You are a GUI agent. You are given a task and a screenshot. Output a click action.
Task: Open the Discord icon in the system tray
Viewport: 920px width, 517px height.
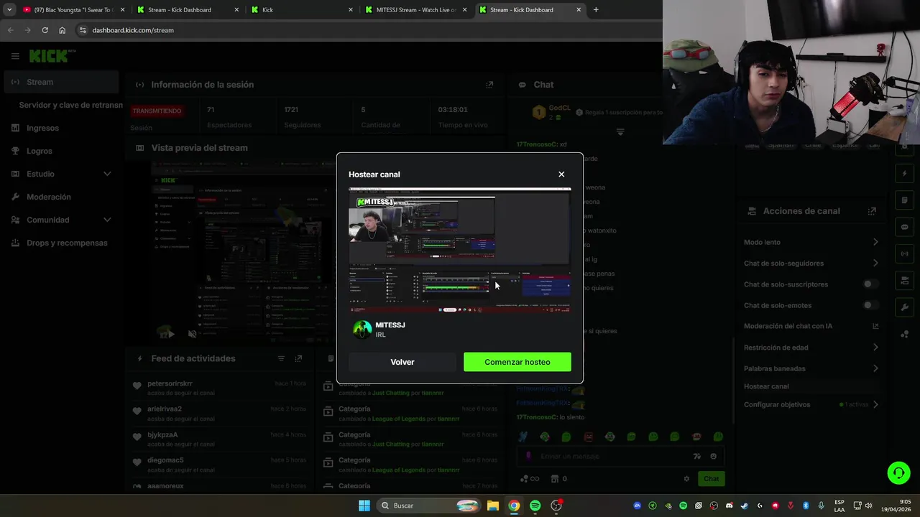[729, 506]
